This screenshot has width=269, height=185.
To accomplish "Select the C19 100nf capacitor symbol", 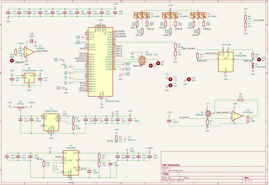I will 32,41.
